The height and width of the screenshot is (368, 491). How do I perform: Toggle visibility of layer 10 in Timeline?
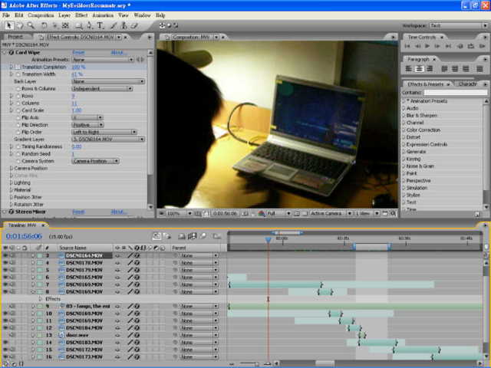pyautogui.click(x=5, y=314)
